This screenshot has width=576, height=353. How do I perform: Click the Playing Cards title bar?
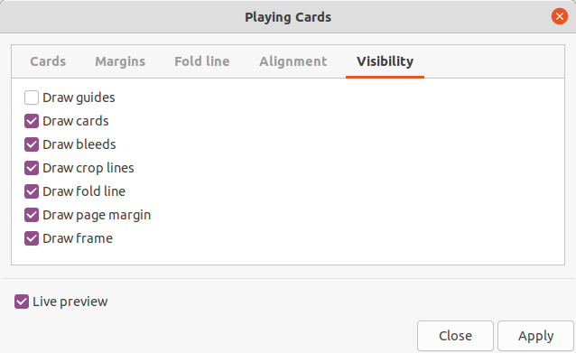pos(288,17)
